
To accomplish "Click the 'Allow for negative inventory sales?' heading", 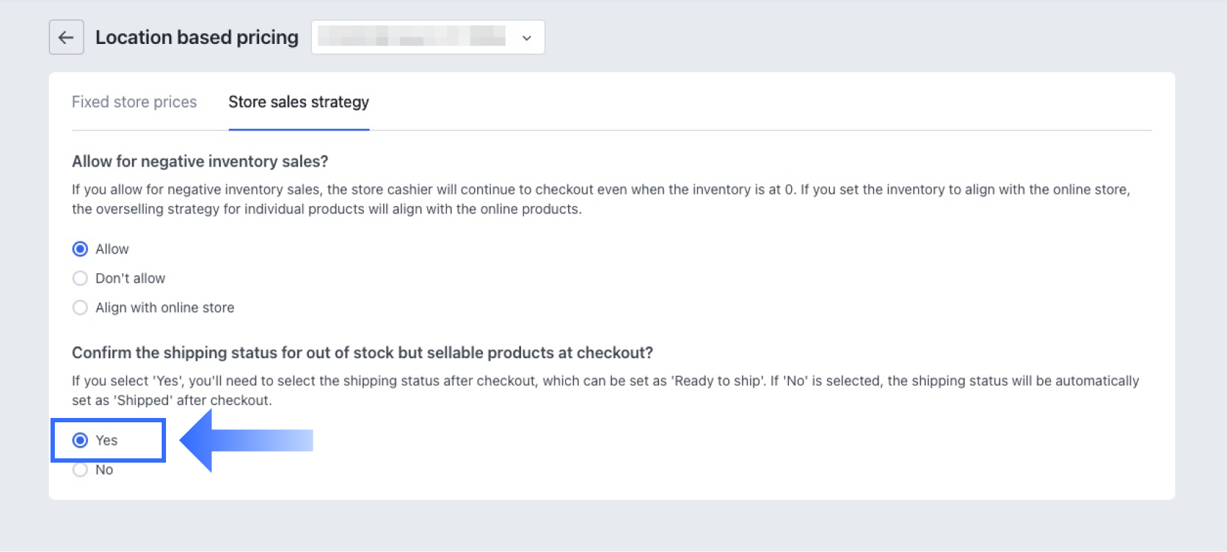I will pyautogui.click(x=200, y=161).
